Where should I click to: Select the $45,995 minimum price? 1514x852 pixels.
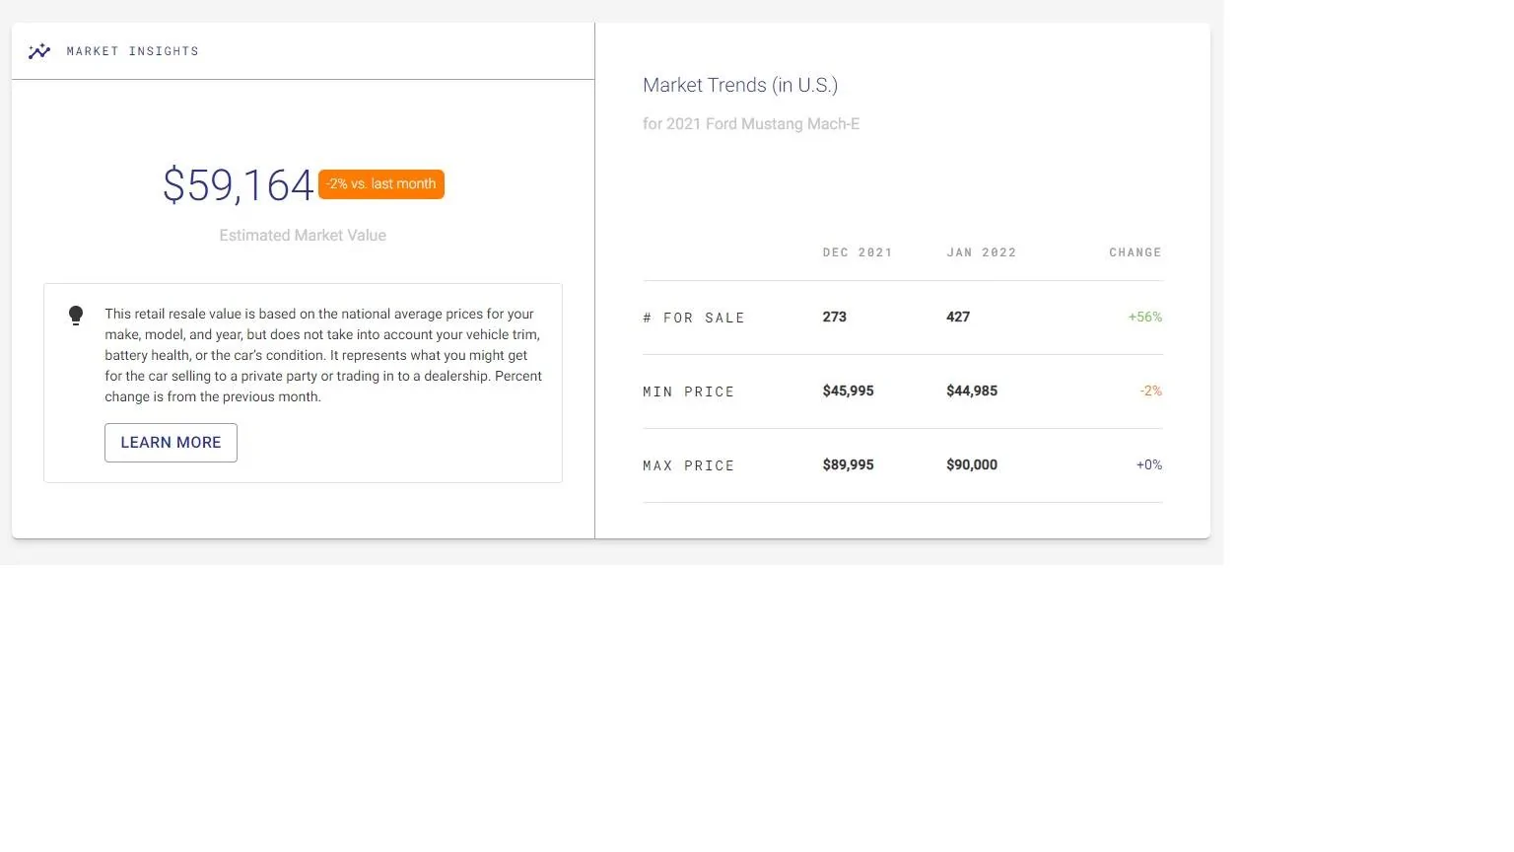(x=849, y=391)
